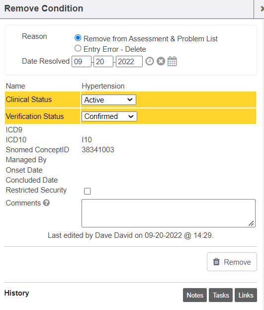The height and width of the screenshot is (310, 264).
Task: Switch to the Links tab
Action: pos(246,295)
